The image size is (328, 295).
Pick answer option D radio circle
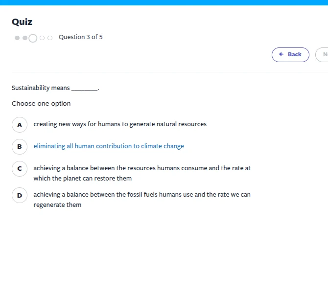20,196
